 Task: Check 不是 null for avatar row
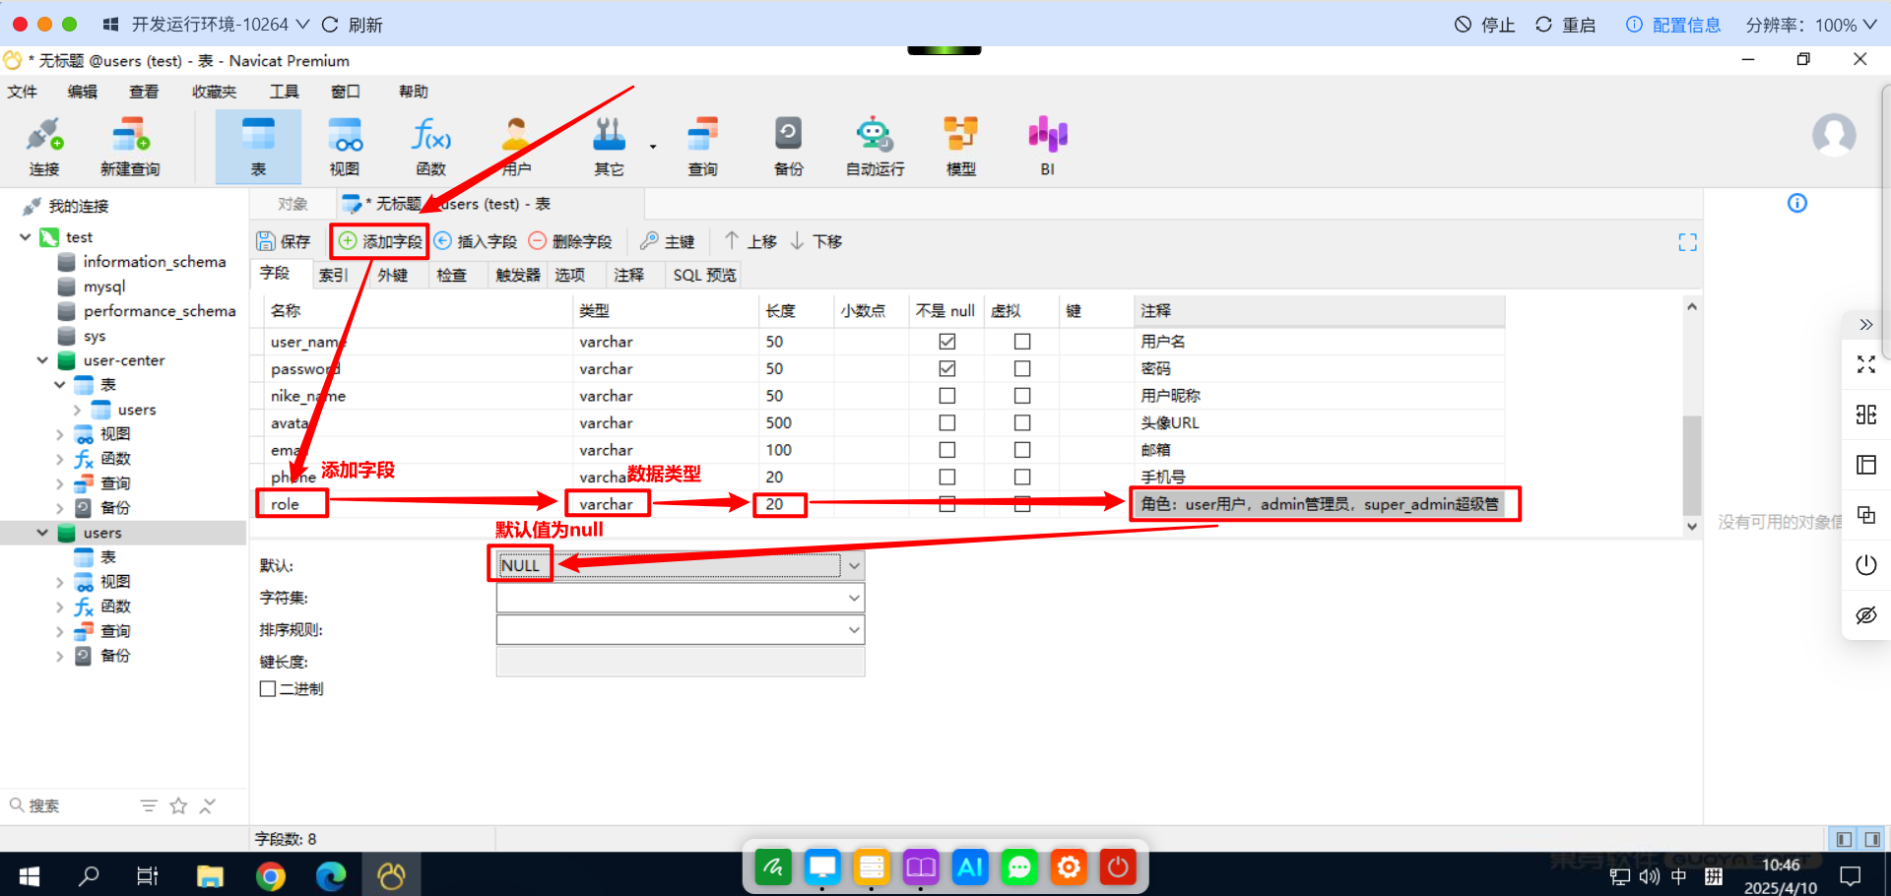(947, 422)
